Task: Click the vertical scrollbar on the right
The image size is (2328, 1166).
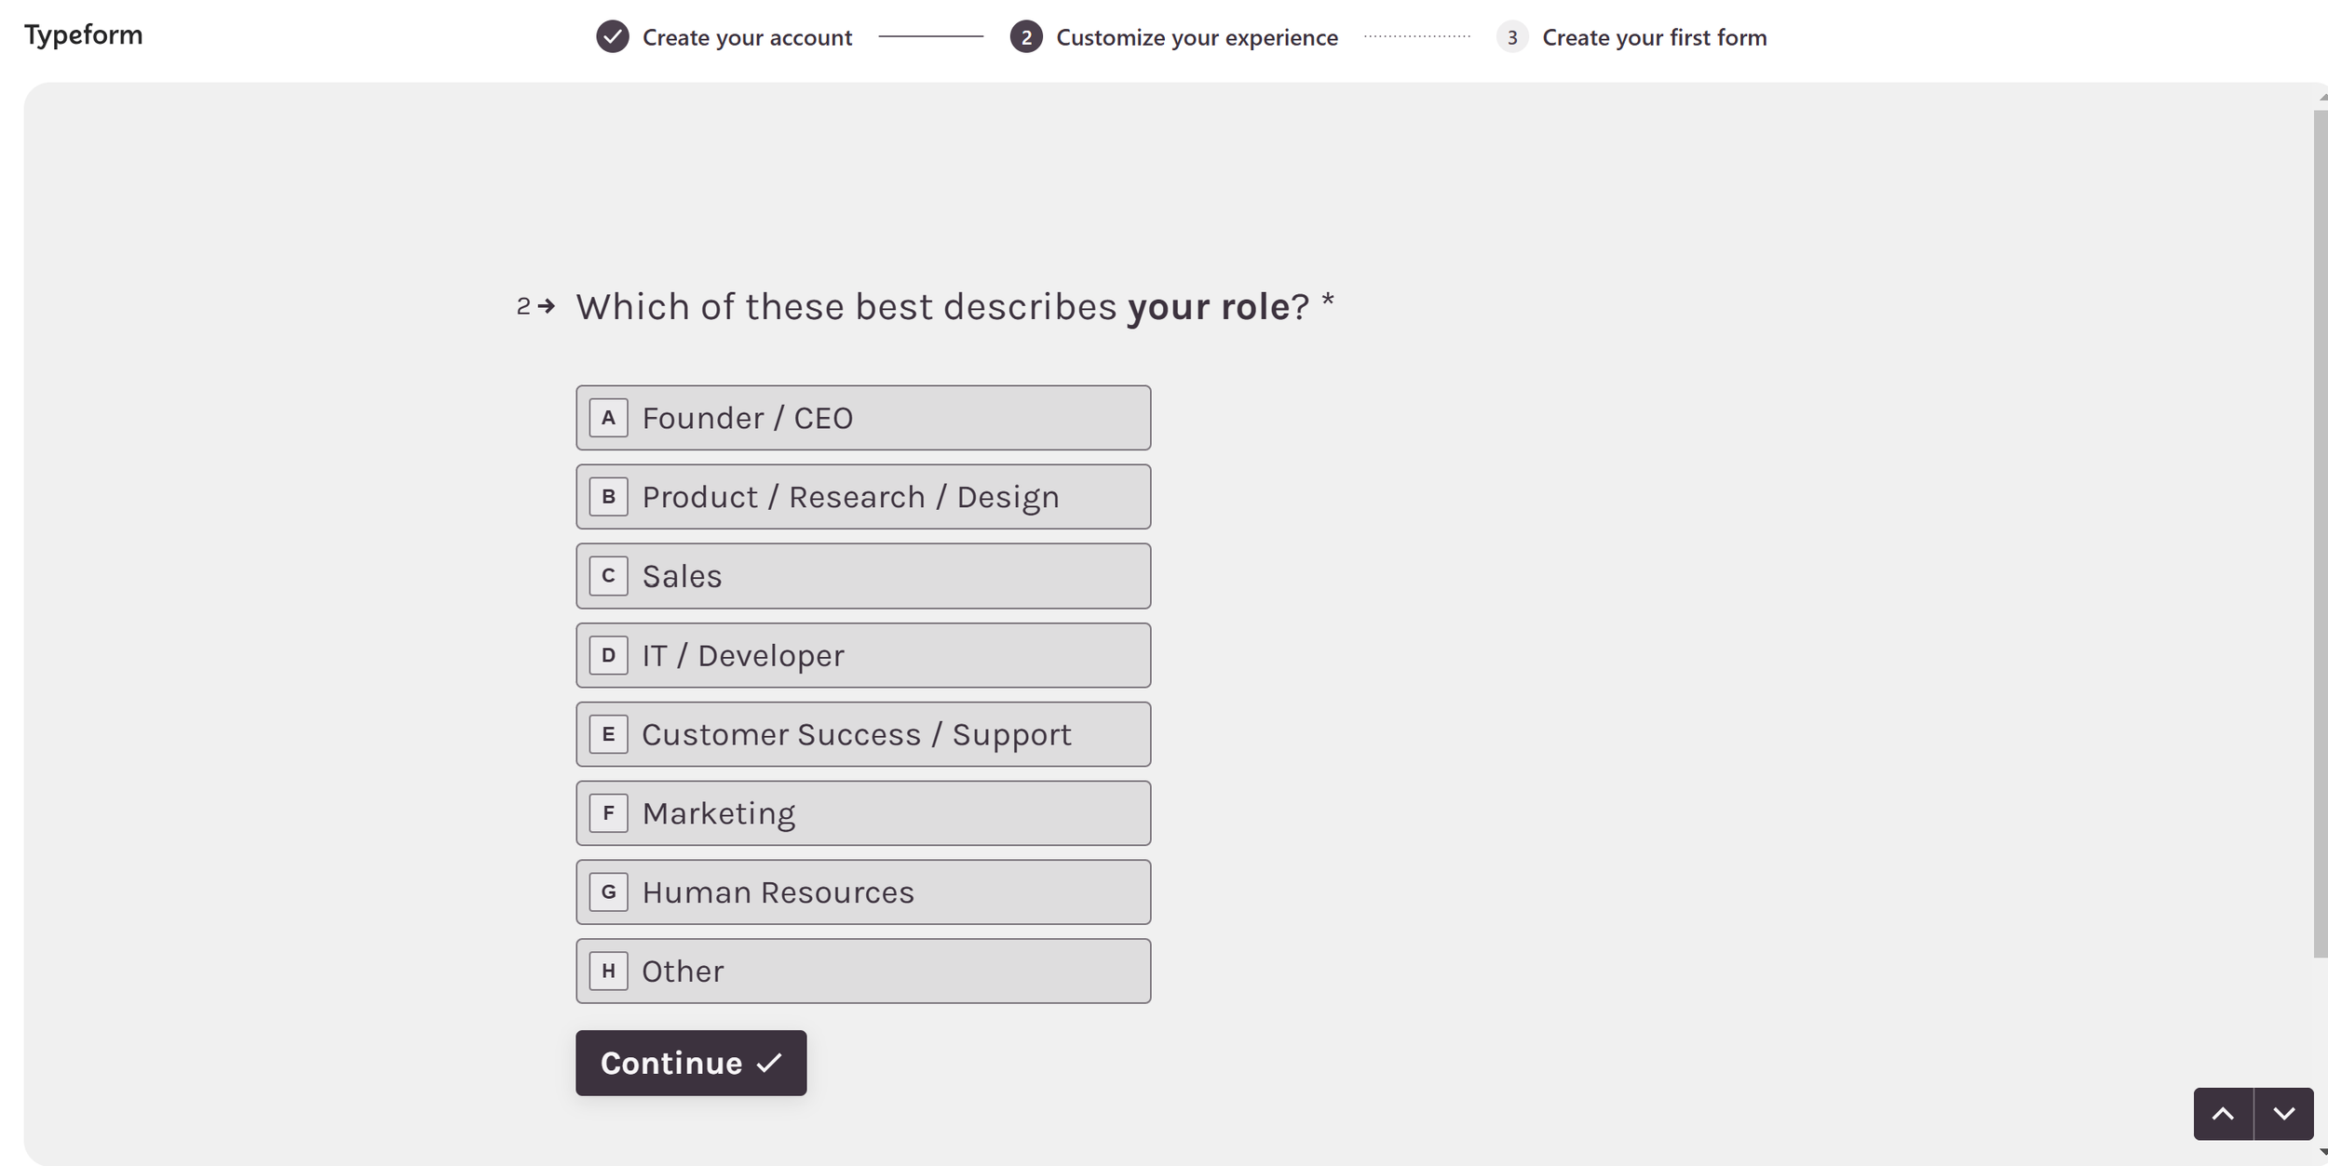Action: pyautogui.click(x=2320, y=530)
